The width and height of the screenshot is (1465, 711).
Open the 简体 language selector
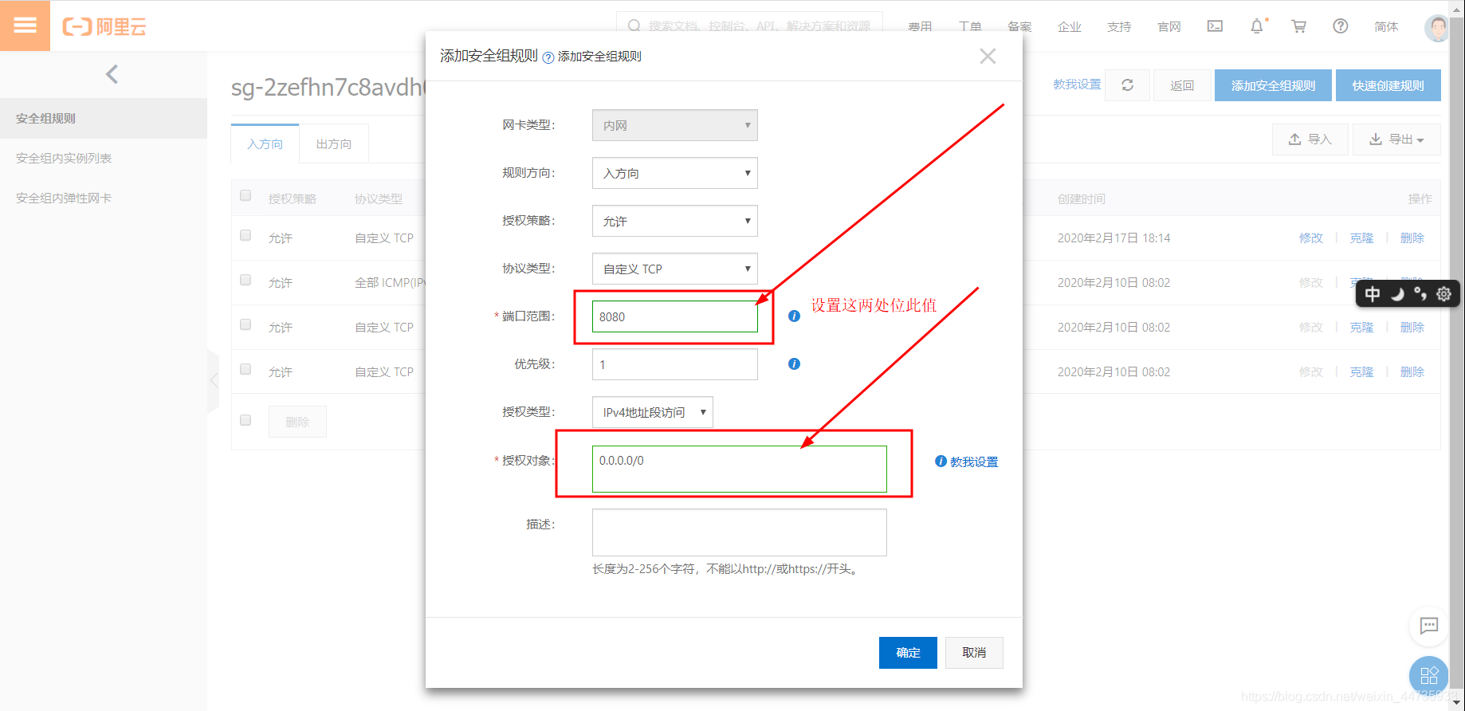click(1386, 26)
